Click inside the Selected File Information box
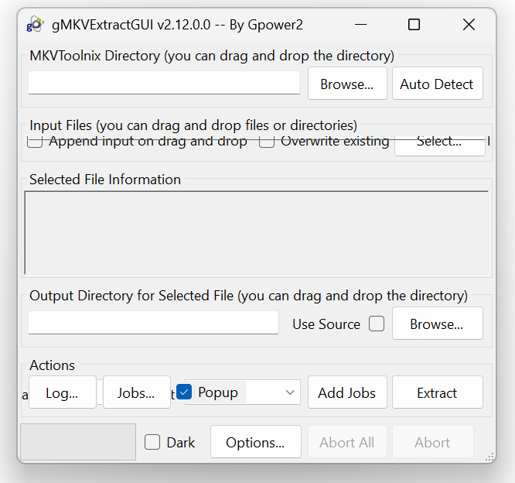Viewport: 515px width, 483px height. pos(257,233)
